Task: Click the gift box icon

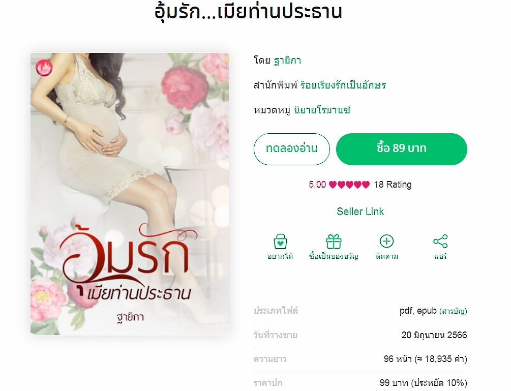Action: [334, 242]
